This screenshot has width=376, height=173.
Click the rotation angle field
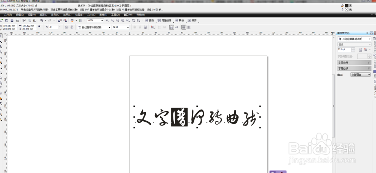53,27
